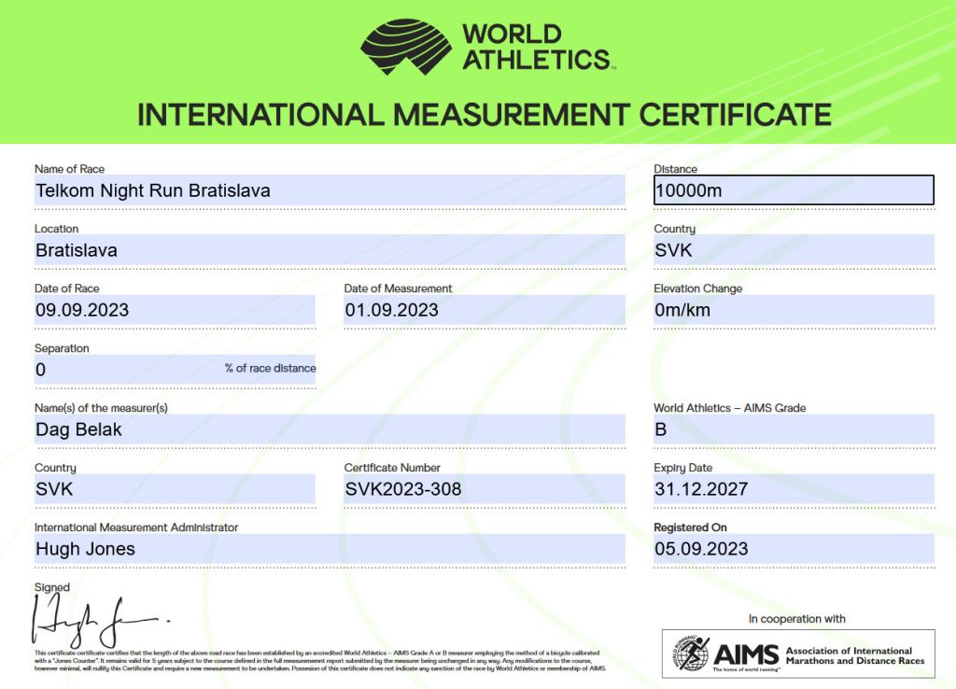Edit the measurer name field Dag Belak
Viewport: 956px width, 689px height.
pyautogui.click(x=330, y=429)
